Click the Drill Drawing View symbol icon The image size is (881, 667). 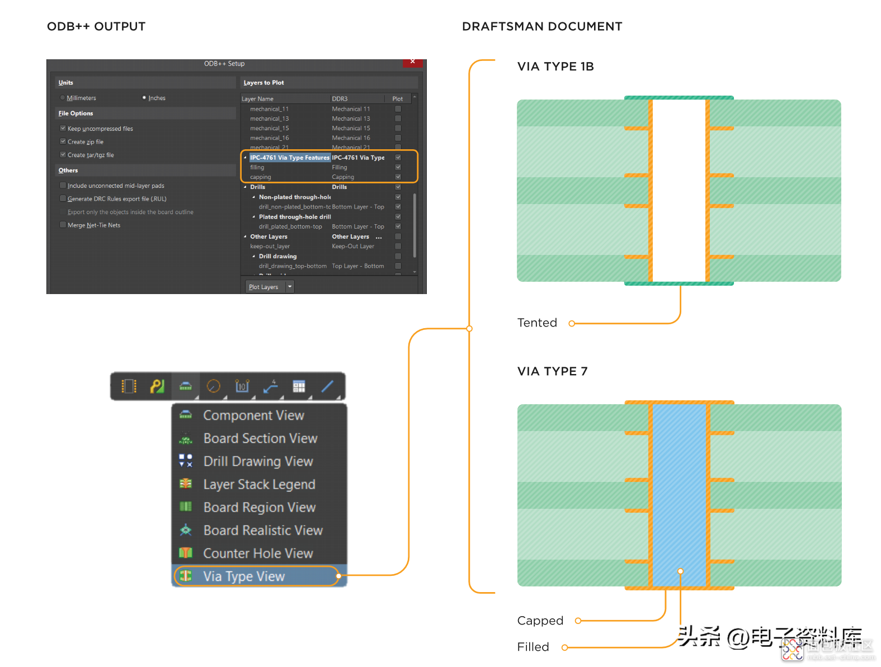point(186,461)
